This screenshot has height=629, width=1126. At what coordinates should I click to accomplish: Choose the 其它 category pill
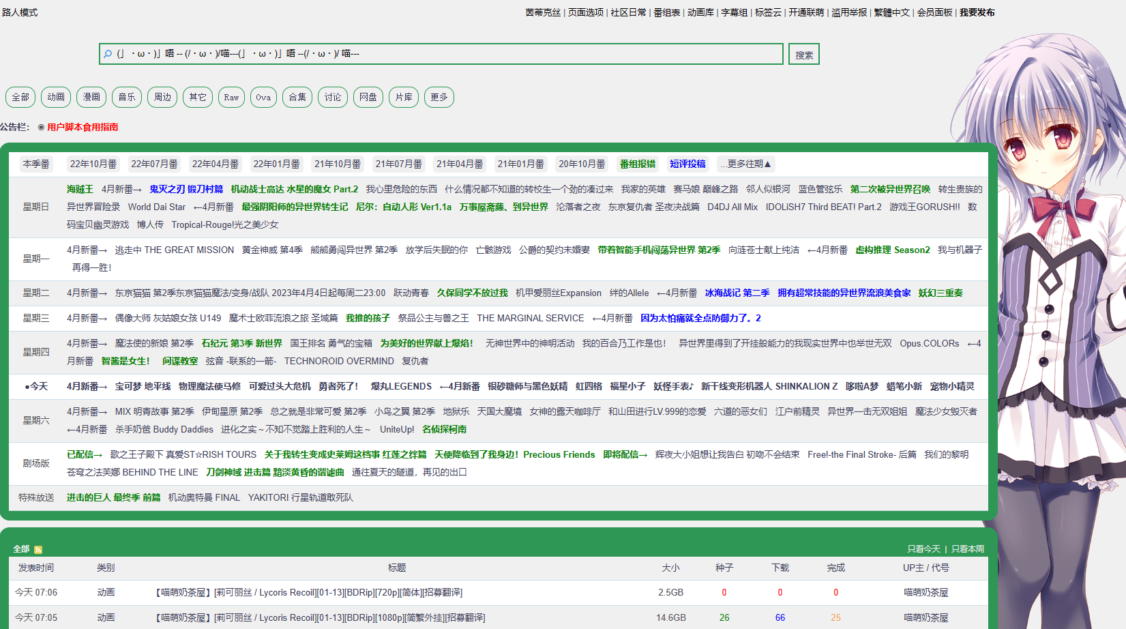198,98
